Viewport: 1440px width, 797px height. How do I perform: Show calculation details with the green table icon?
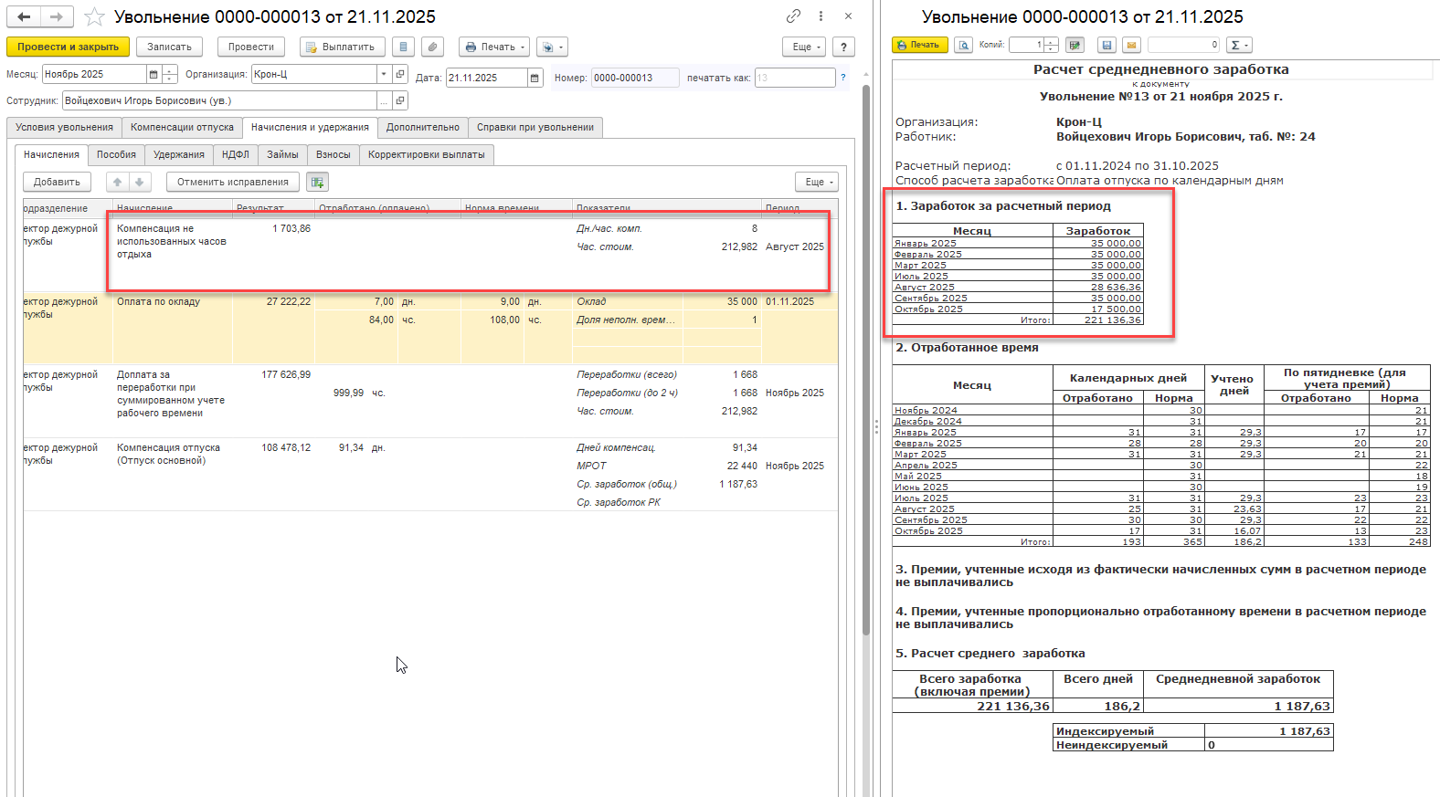coord(317,182)
